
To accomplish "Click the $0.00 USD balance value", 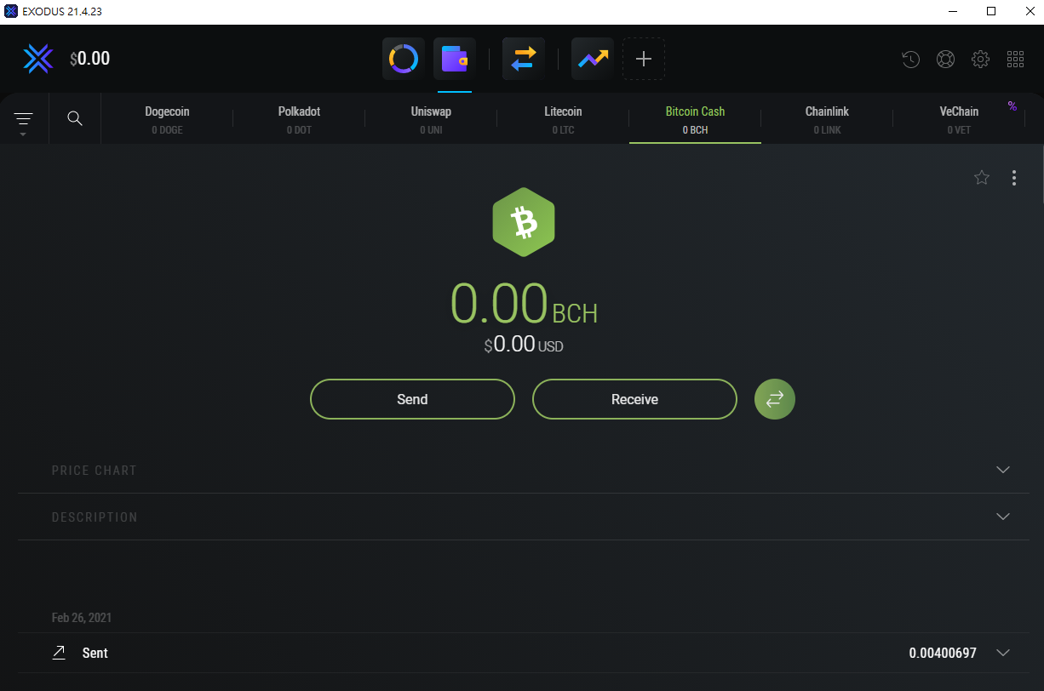I will [x=524, y=345].
